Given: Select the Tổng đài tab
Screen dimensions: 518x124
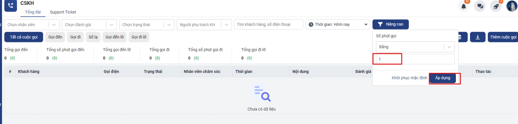Looking at the screenshot, I should (x=33, y=12).
